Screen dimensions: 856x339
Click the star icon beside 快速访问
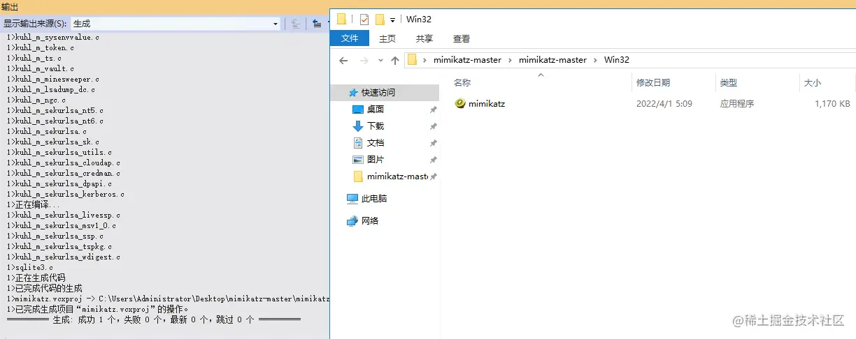(x=353, y=92)
